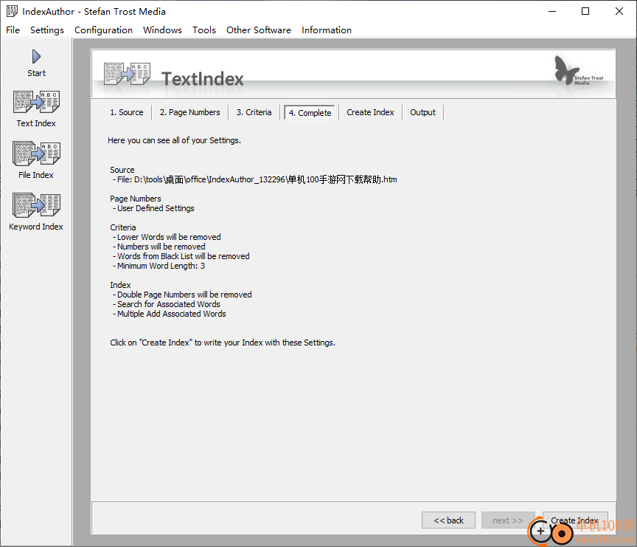Go to the Create Index tab
This screenshot has height=547, width=637.
tap(370, 112)
